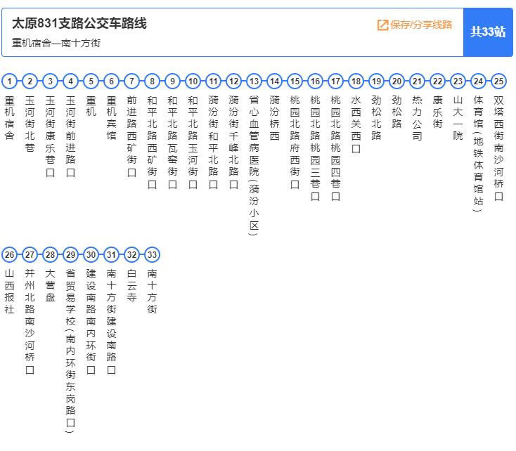Open the 漪汾街千峰北路口 stop name

pos(234,142)
